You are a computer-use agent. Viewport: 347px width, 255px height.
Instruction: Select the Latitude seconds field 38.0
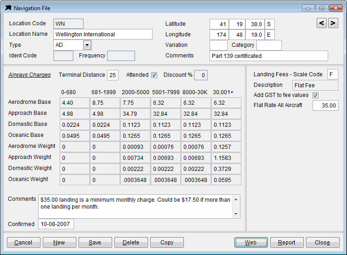tap(255, 24)
